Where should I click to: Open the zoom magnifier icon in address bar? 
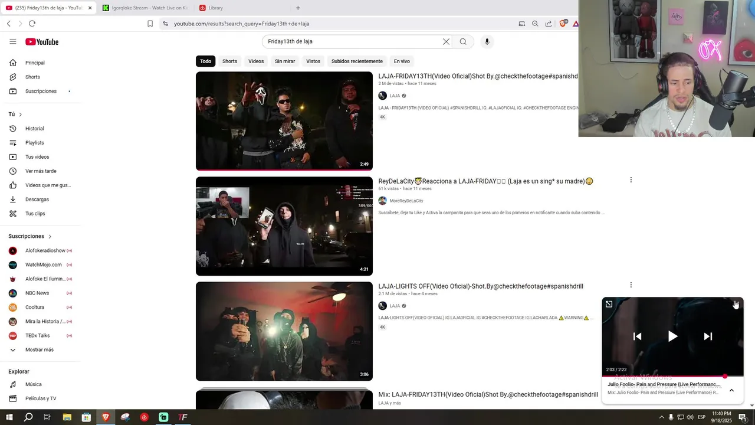tap(535, 24)
